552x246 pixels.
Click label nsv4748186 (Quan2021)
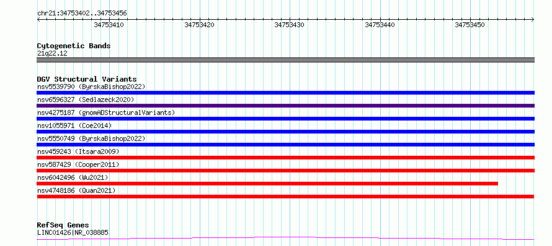point(76,190)
